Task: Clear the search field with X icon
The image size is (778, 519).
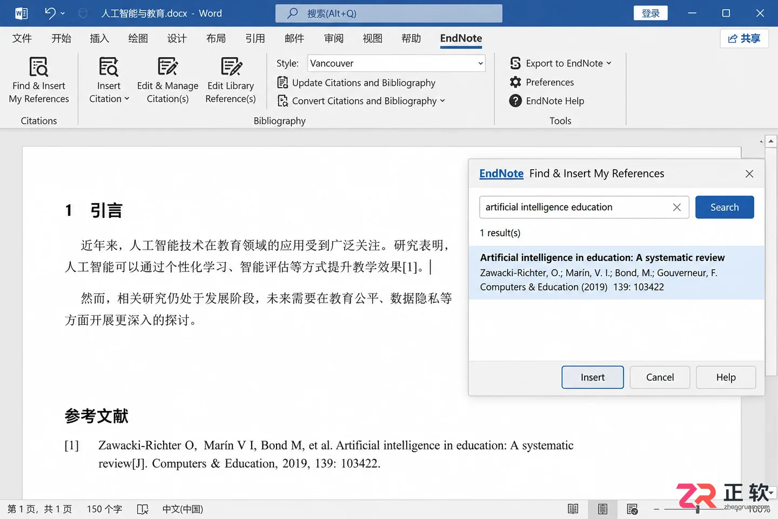Action: point(677,207)
